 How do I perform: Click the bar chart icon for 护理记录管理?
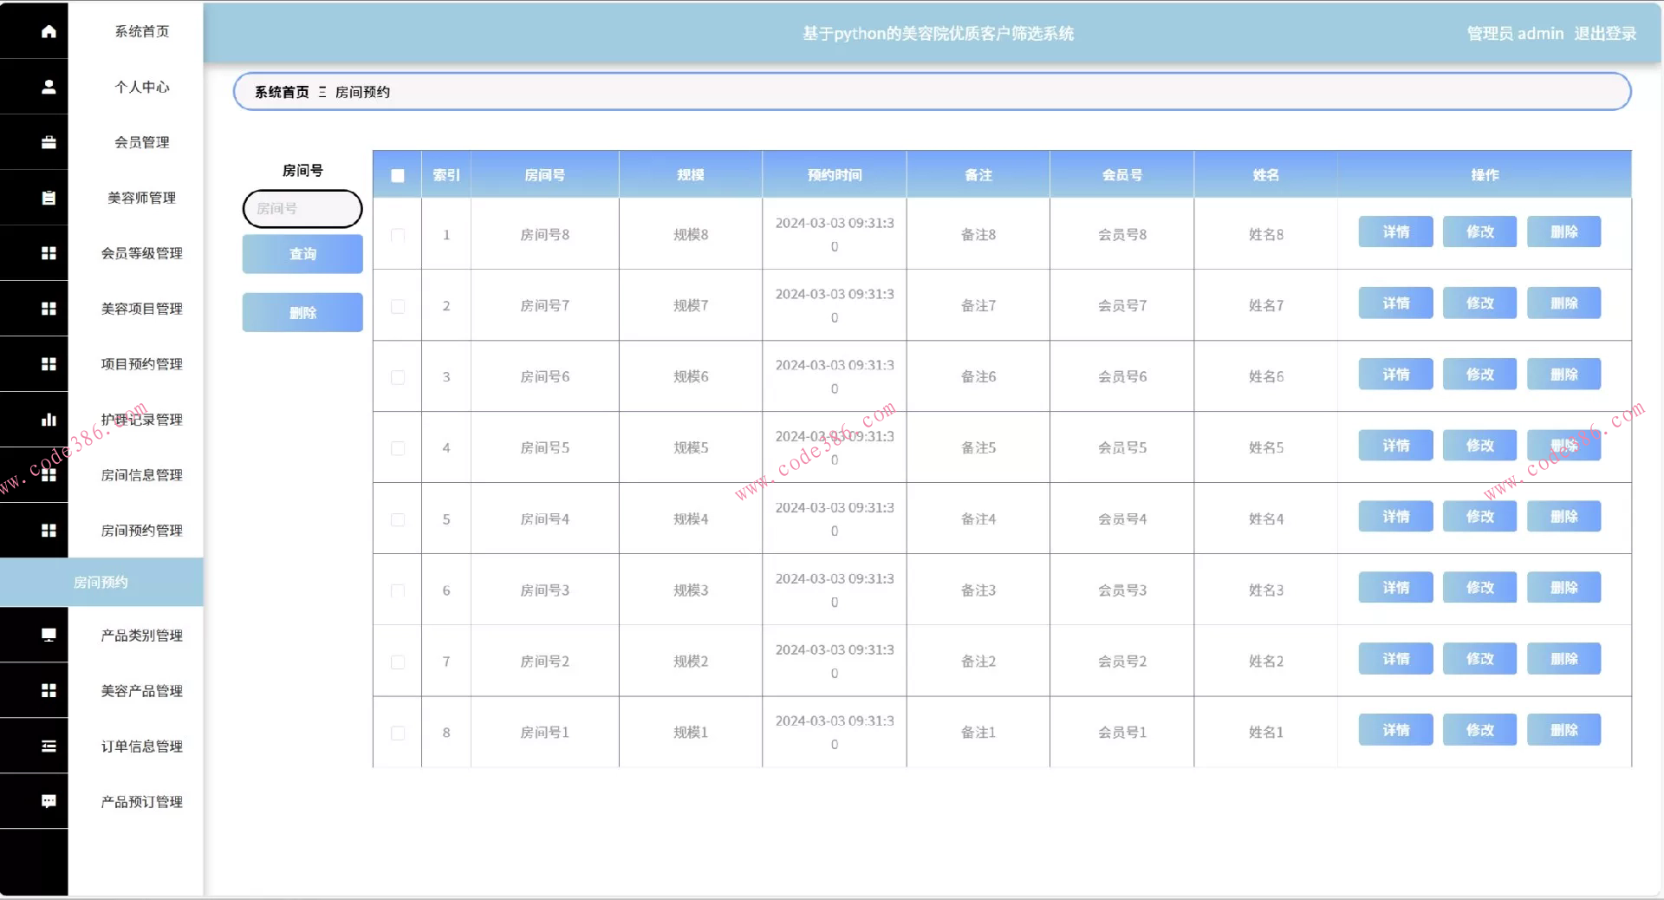pos(49,420)
